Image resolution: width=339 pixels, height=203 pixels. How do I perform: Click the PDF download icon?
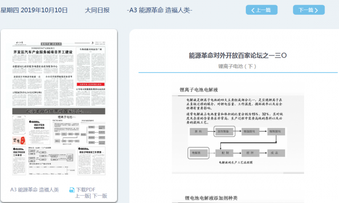[72, 190]
